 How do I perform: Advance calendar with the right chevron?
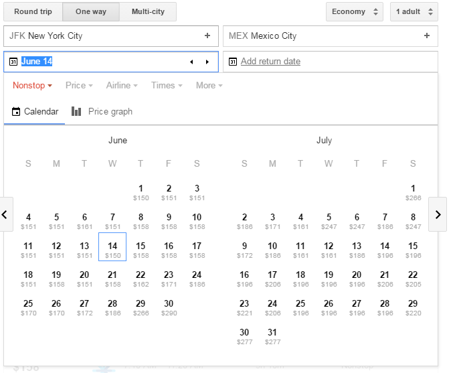pyautogui.click(x=438, y=214)
